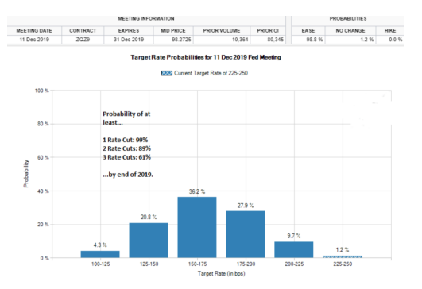The image size is (422, 289).
Task: Click the PROBABILITIES section header
Action: pos(348,18)
